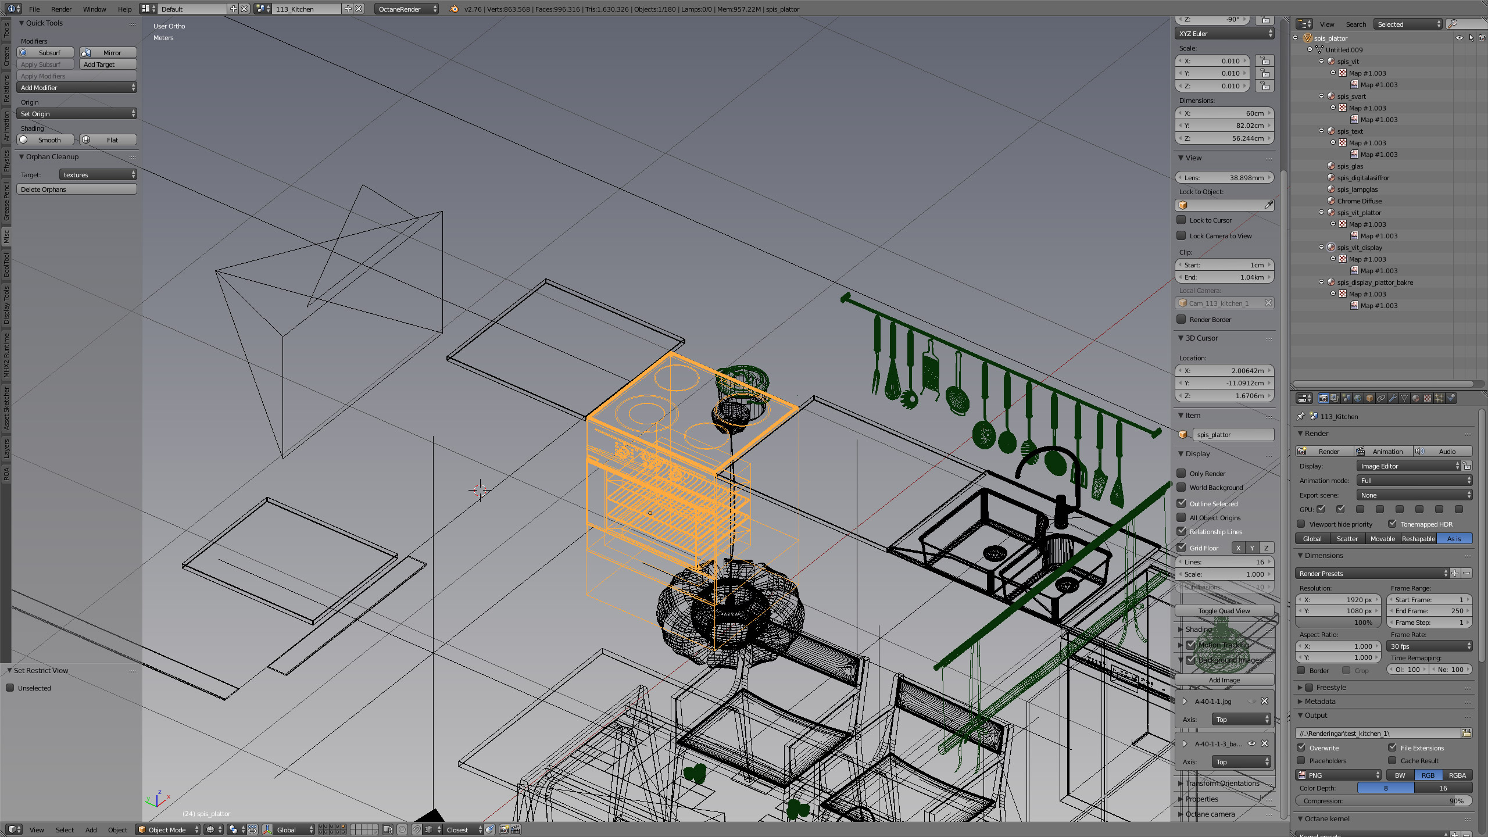
Task: Toggle the 3D manipulator axes icon
Action: (267, 829)
